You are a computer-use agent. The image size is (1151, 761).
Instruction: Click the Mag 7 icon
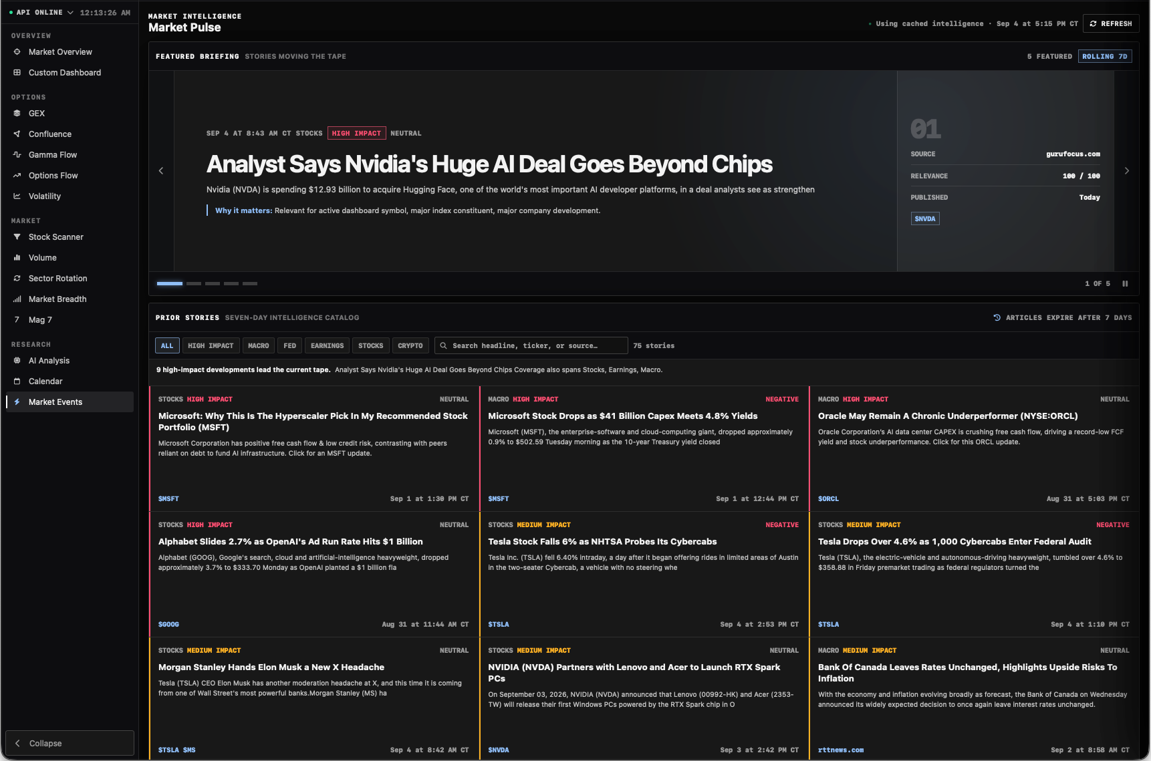pyautogui.click(x=17, y=320)
